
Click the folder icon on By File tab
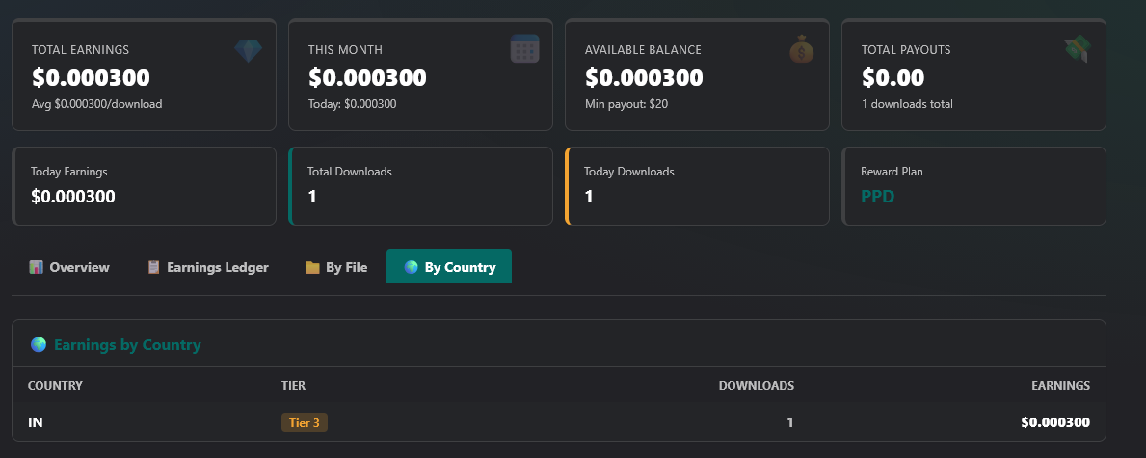click(312, 267)
